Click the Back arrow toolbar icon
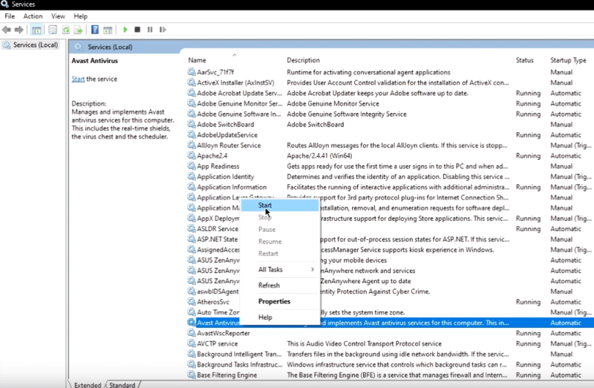 coord(7,30)
